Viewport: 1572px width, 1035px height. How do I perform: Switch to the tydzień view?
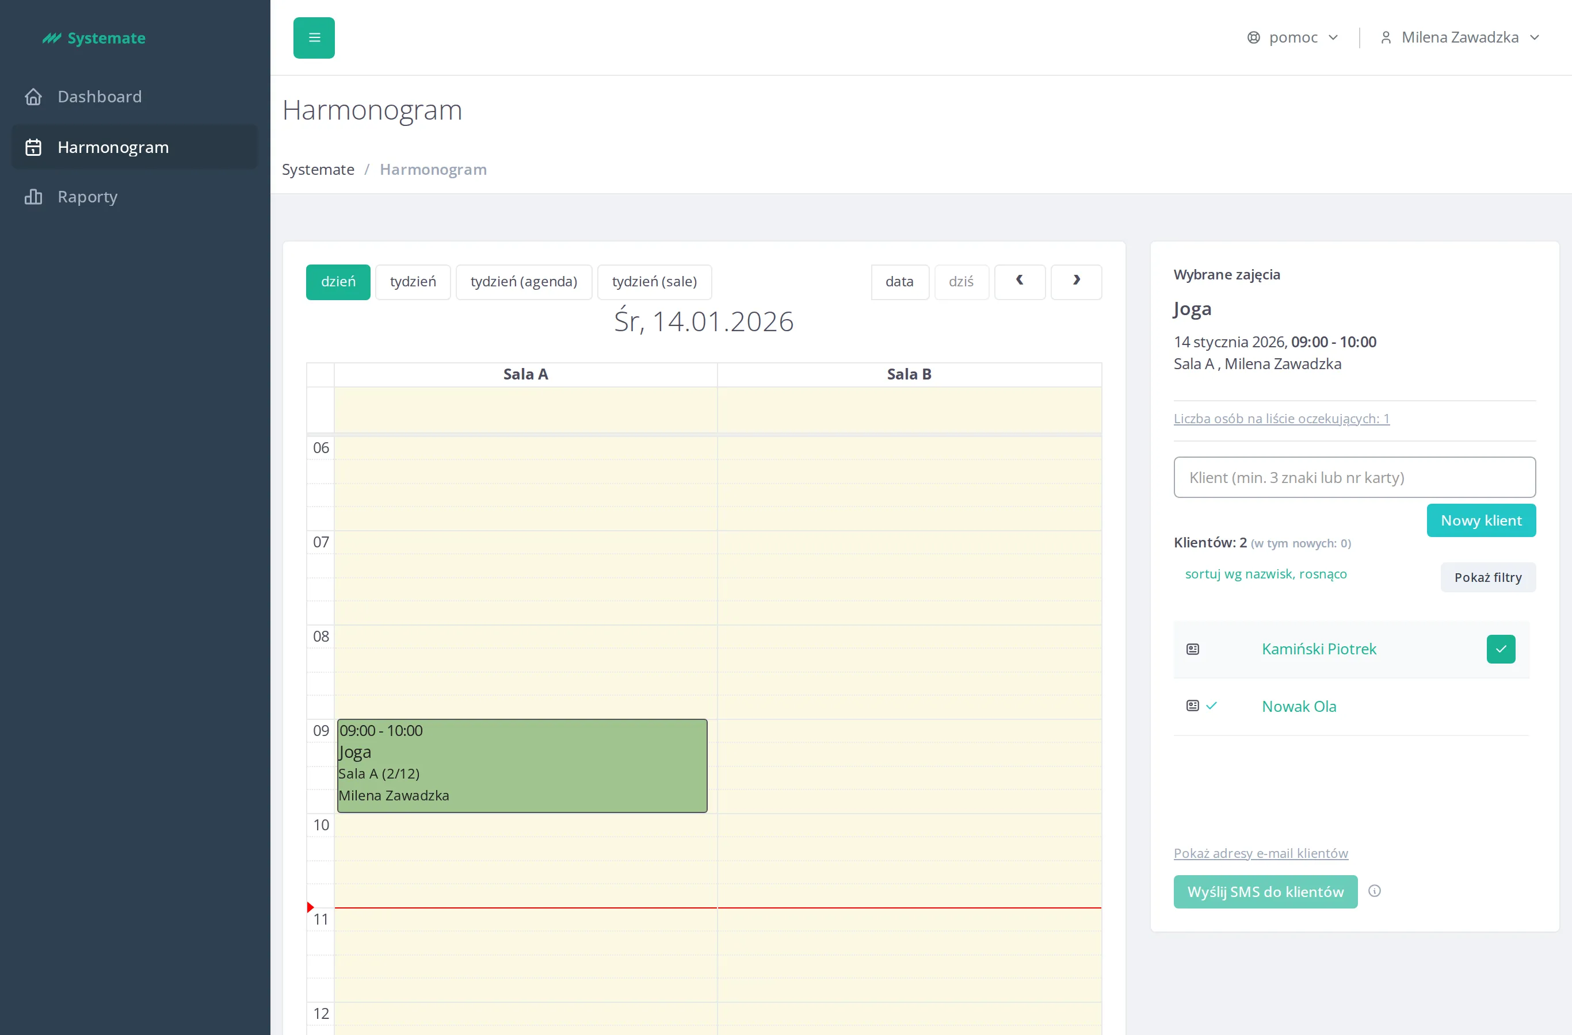click(413, 282)
